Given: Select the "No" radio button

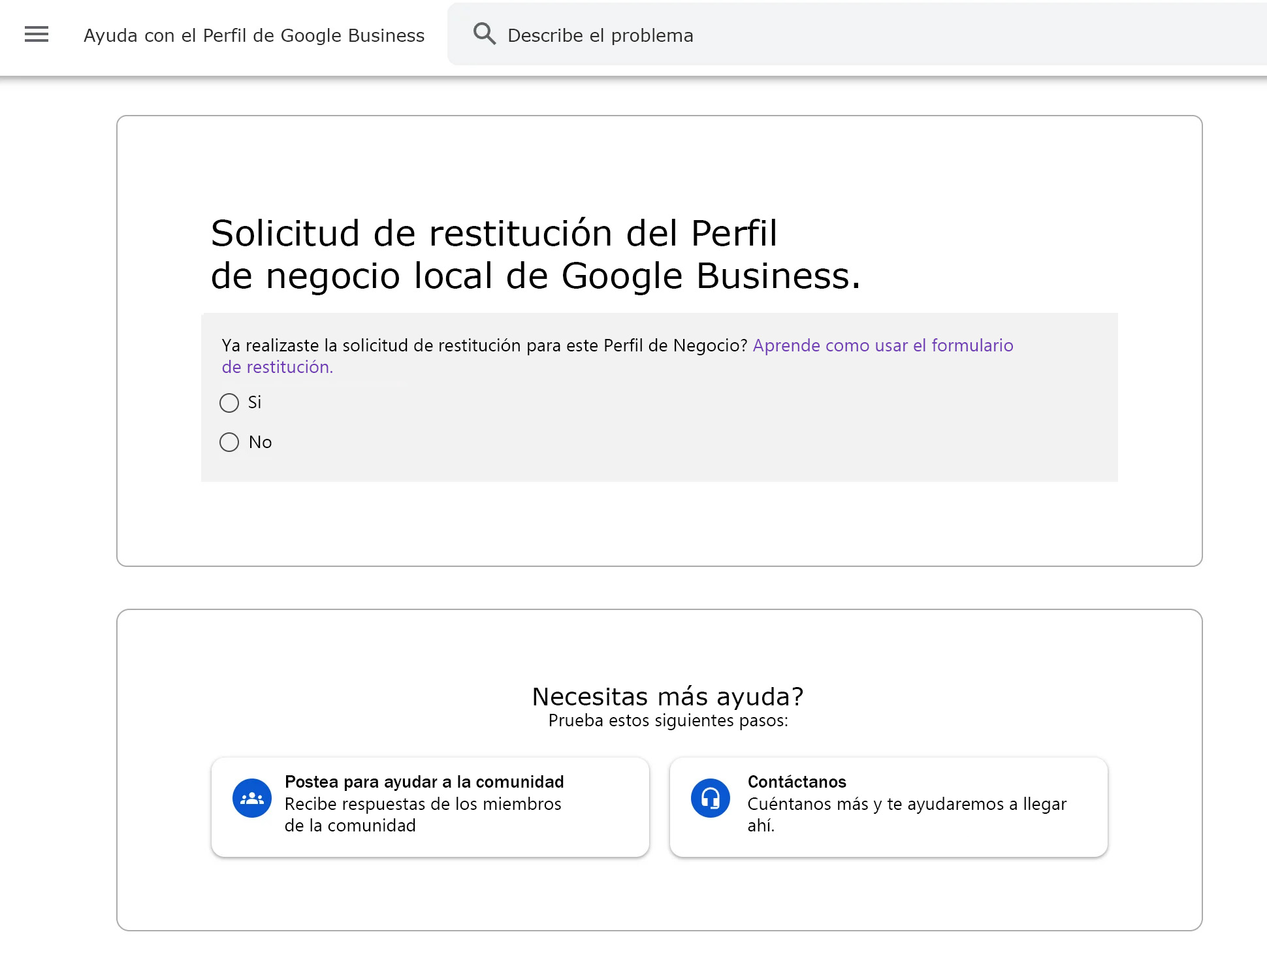Looking at the screenshot, I should pyautogui.click(x=229, y=442).
